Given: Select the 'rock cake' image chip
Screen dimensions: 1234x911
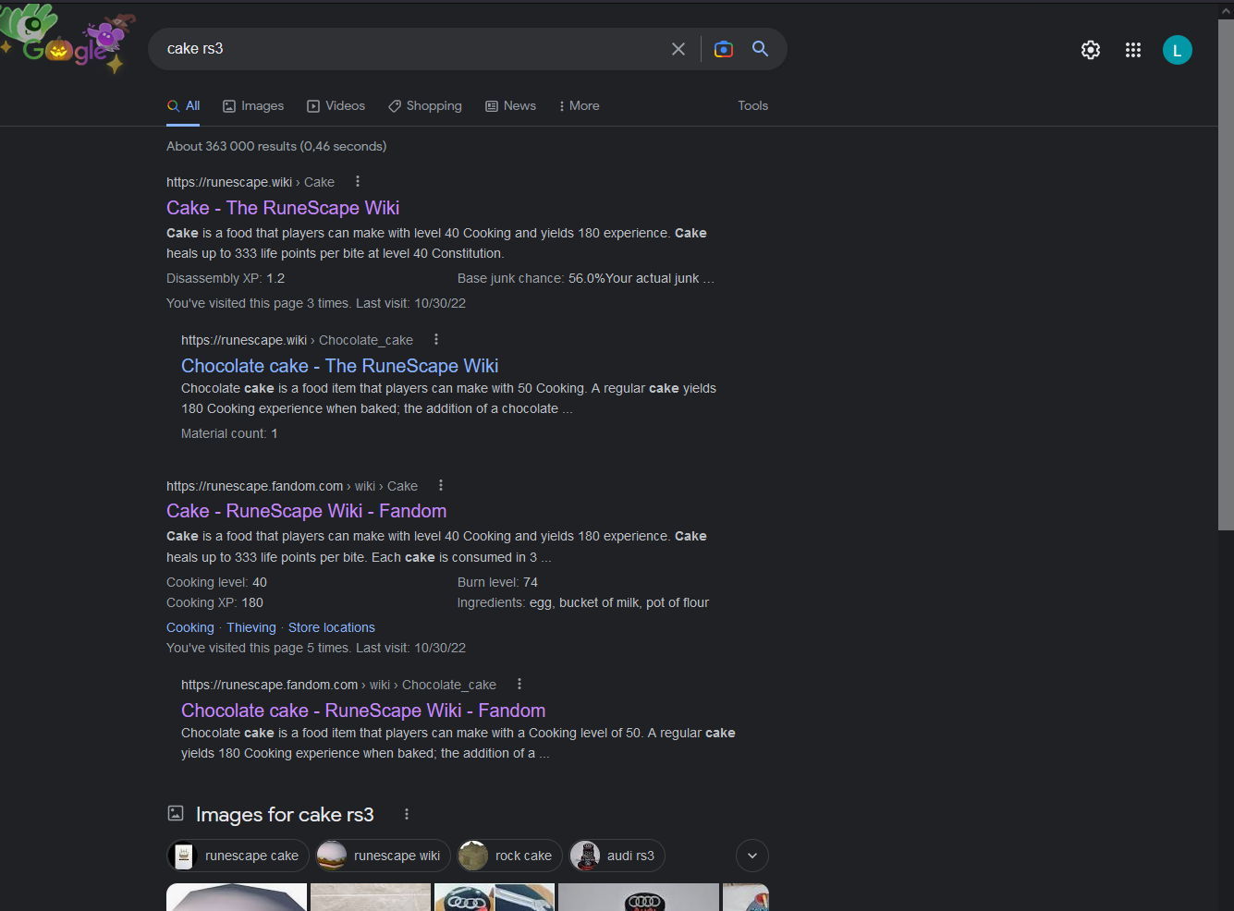Looking at the screenshot, I should tap(508, 856).
